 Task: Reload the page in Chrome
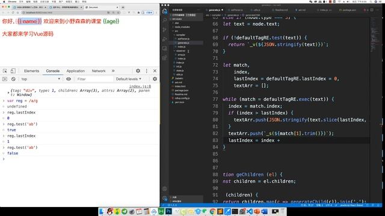[x=13, y=13]
